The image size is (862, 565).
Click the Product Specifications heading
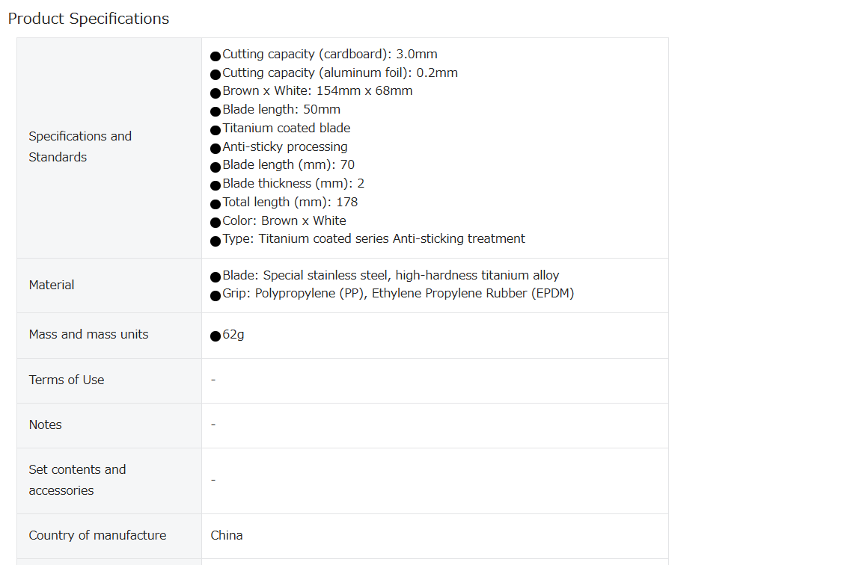88,19
